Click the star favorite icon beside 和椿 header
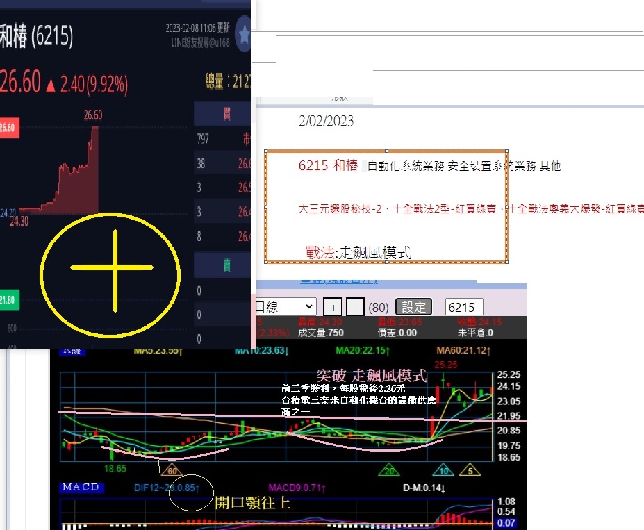644x530 pixels. click(x=244, y=34)
